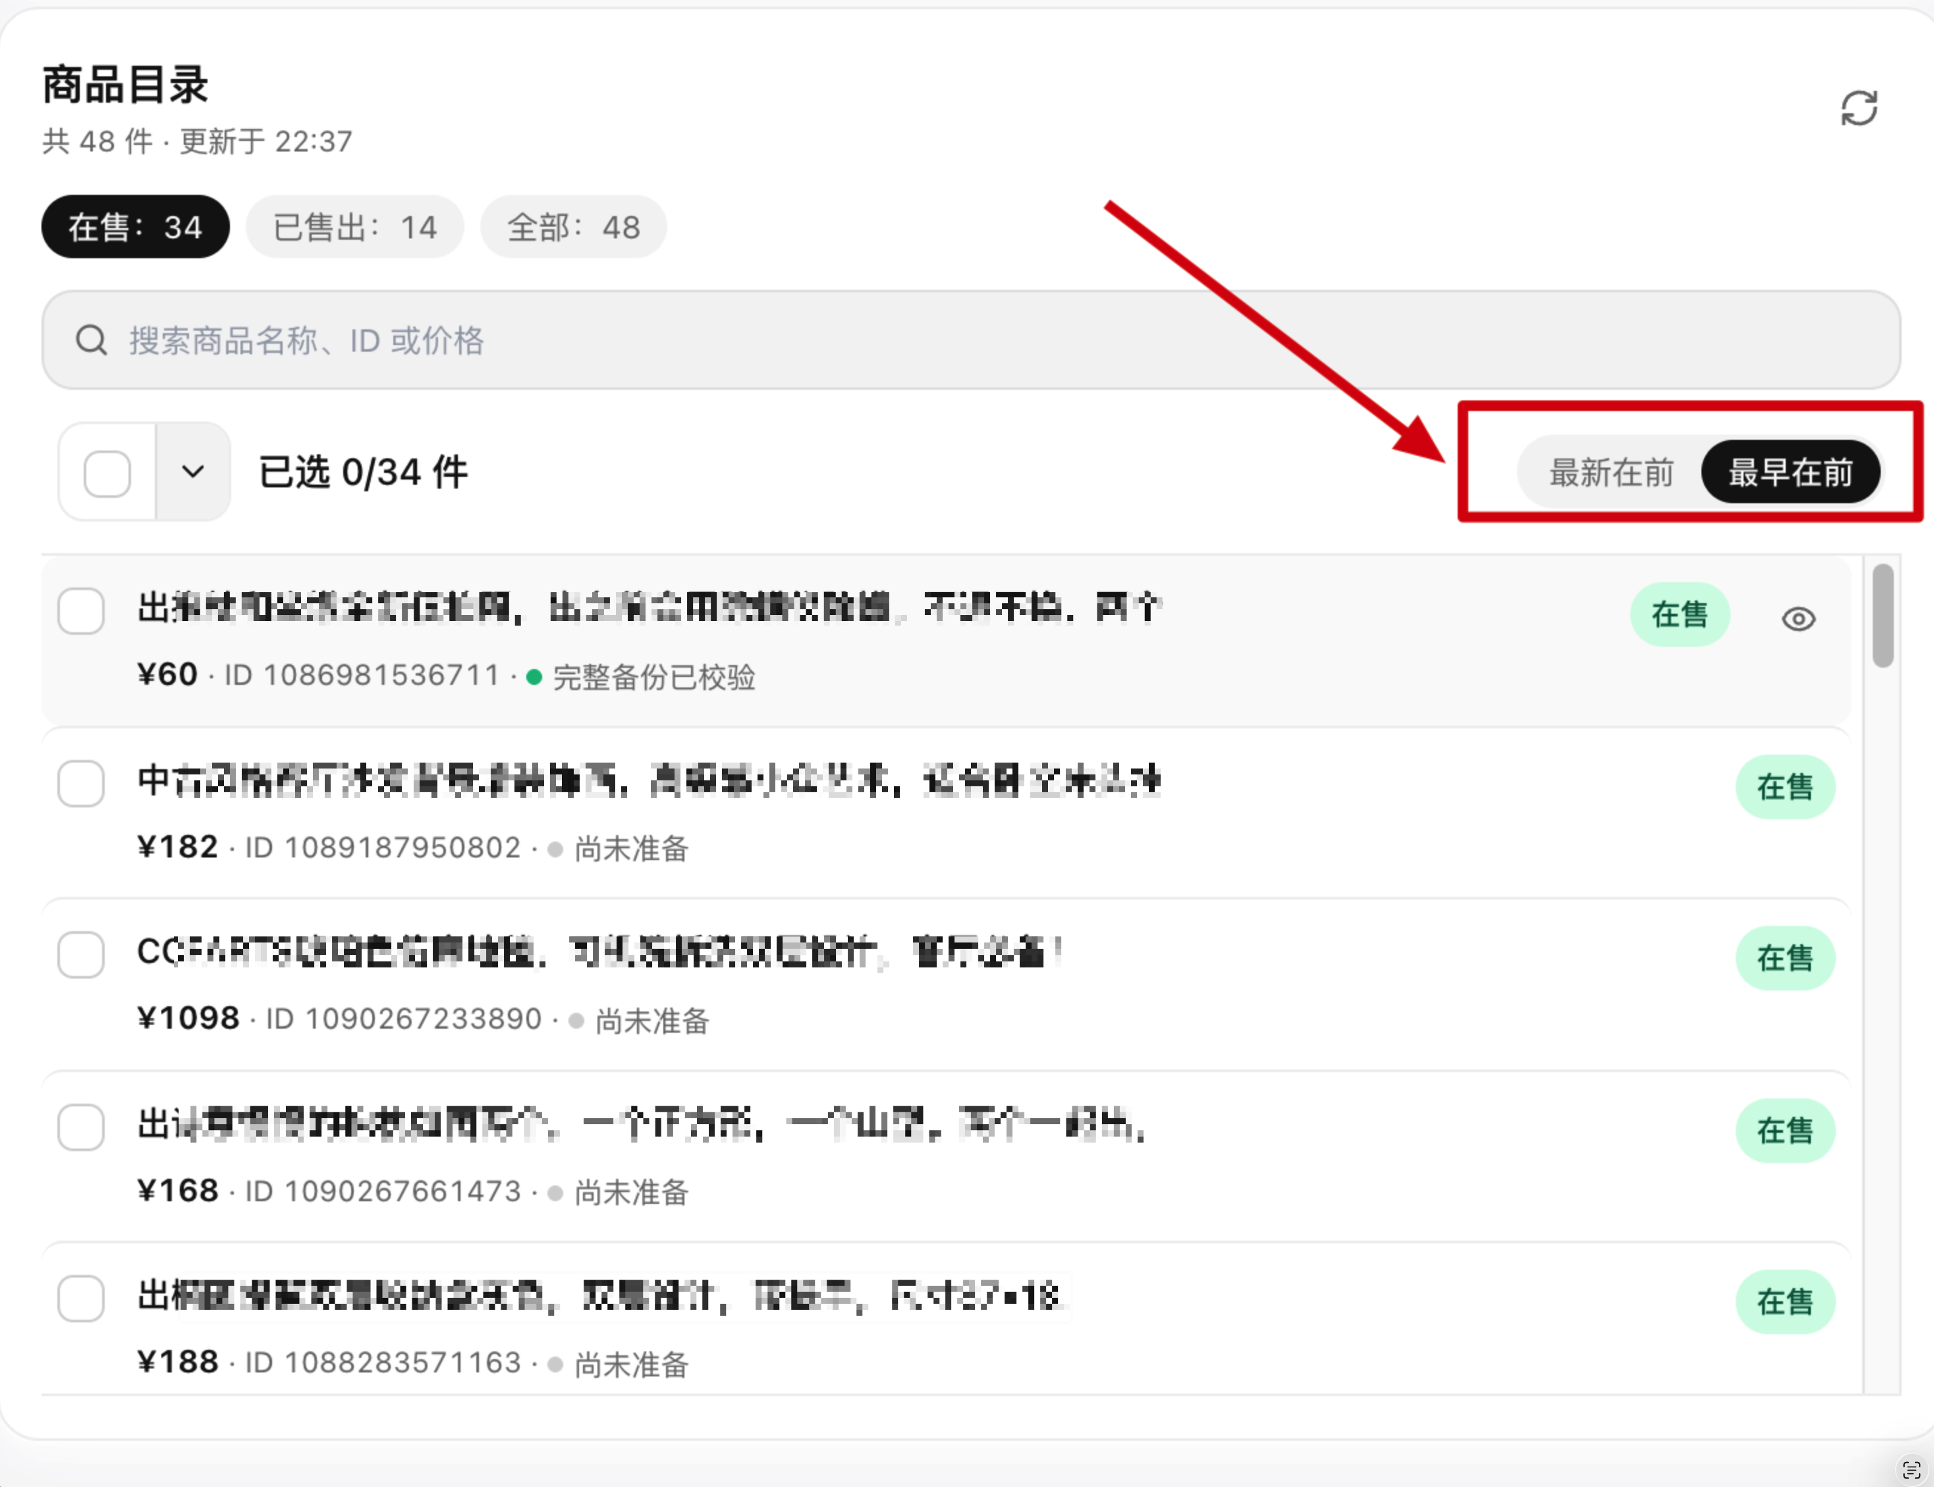This screenshot has width=1934, height=1487.
Task: Click the 完整备份已校验 status text
Action: [654, 677]
